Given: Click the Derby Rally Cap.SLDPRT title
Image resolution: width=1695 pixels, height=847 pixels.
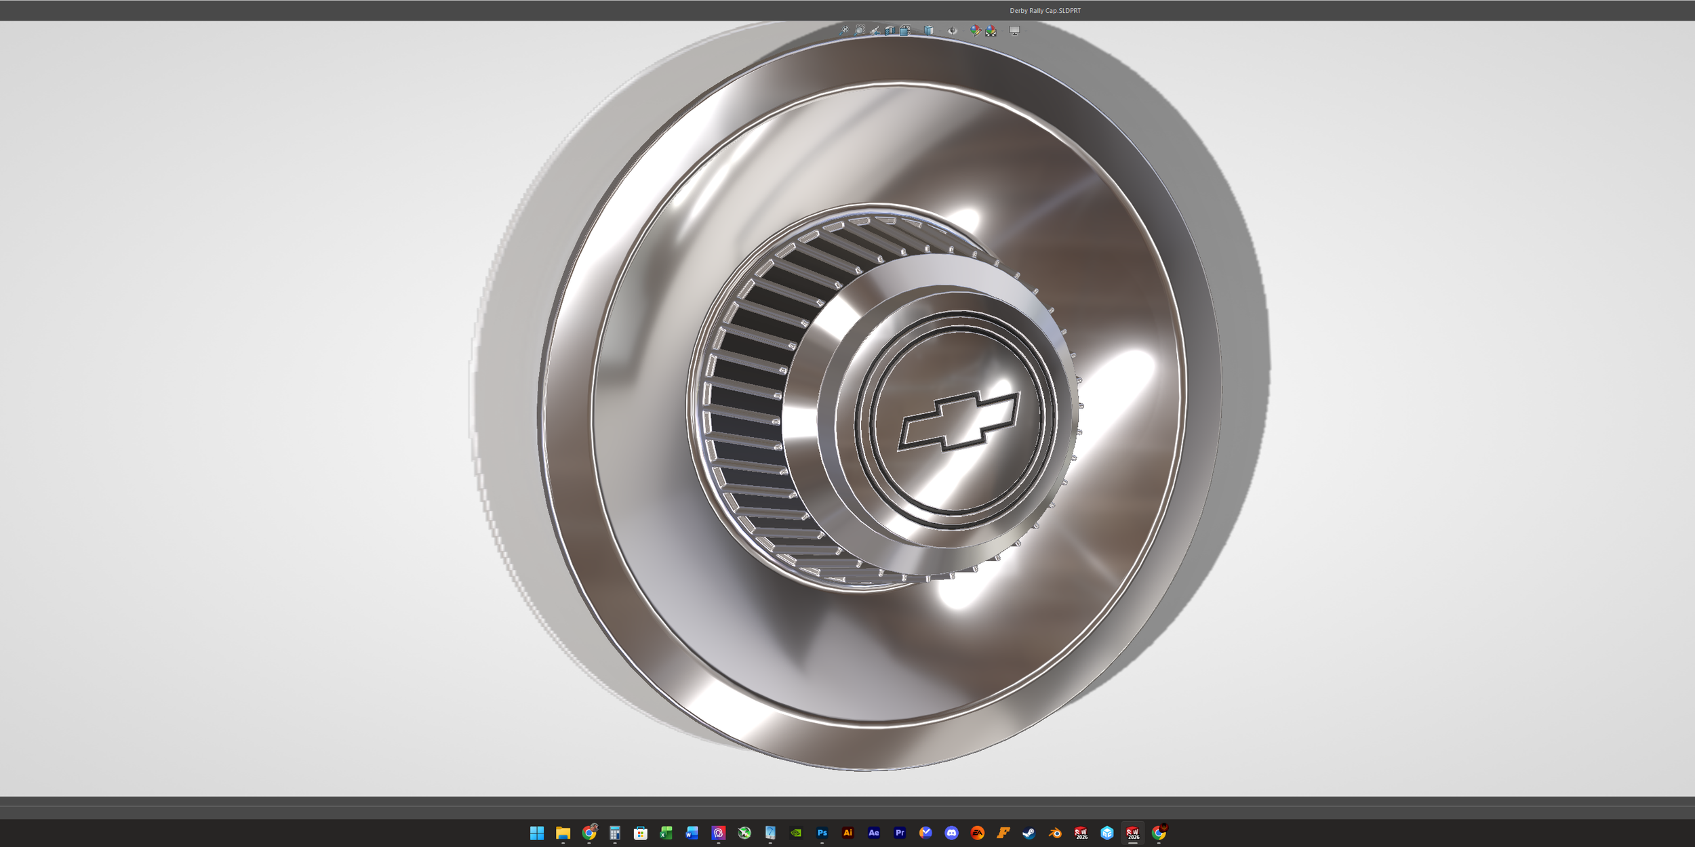Looking at the screenshot, I should click(x=1045, y=11).
